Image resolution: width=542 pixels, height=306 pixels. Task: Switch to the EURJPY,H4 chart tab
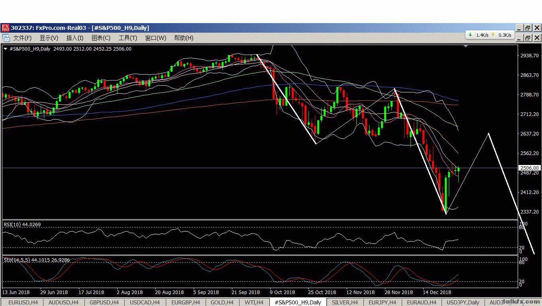point(382,302)
